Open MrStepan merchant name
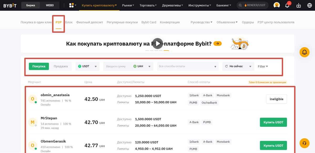The width and height of the screenshot is (315, 153). pyautogui.click(x=49, y=118)
